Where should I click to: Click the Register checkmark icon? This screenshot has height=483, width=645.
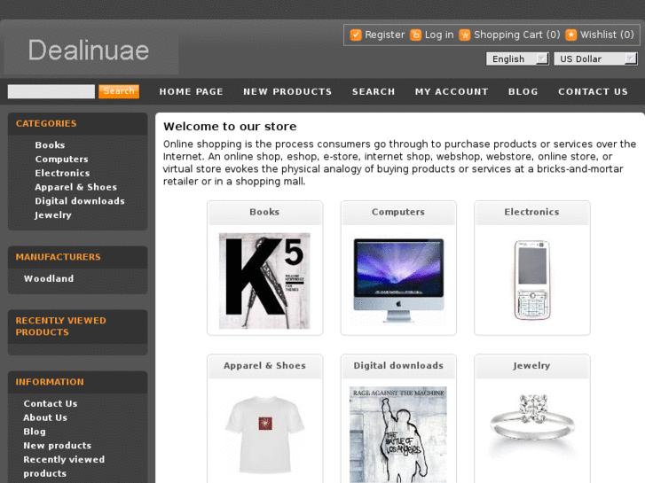point(356,35)
